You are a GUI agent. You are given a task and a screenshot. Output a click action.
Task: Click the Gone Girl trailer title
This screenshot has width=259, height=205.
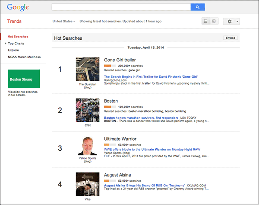coord(120,60)
